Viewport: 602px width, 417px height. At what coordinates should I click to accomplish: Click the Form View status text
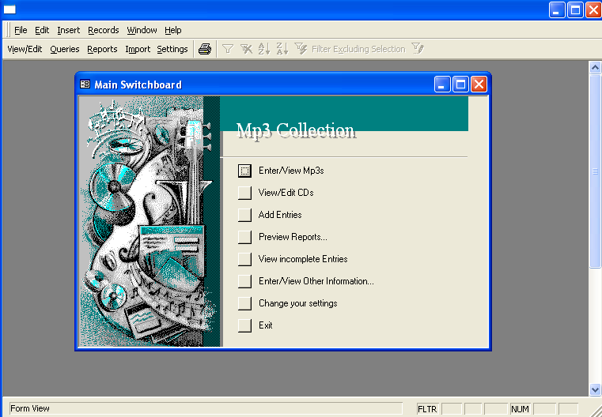[x=30, y=408]
